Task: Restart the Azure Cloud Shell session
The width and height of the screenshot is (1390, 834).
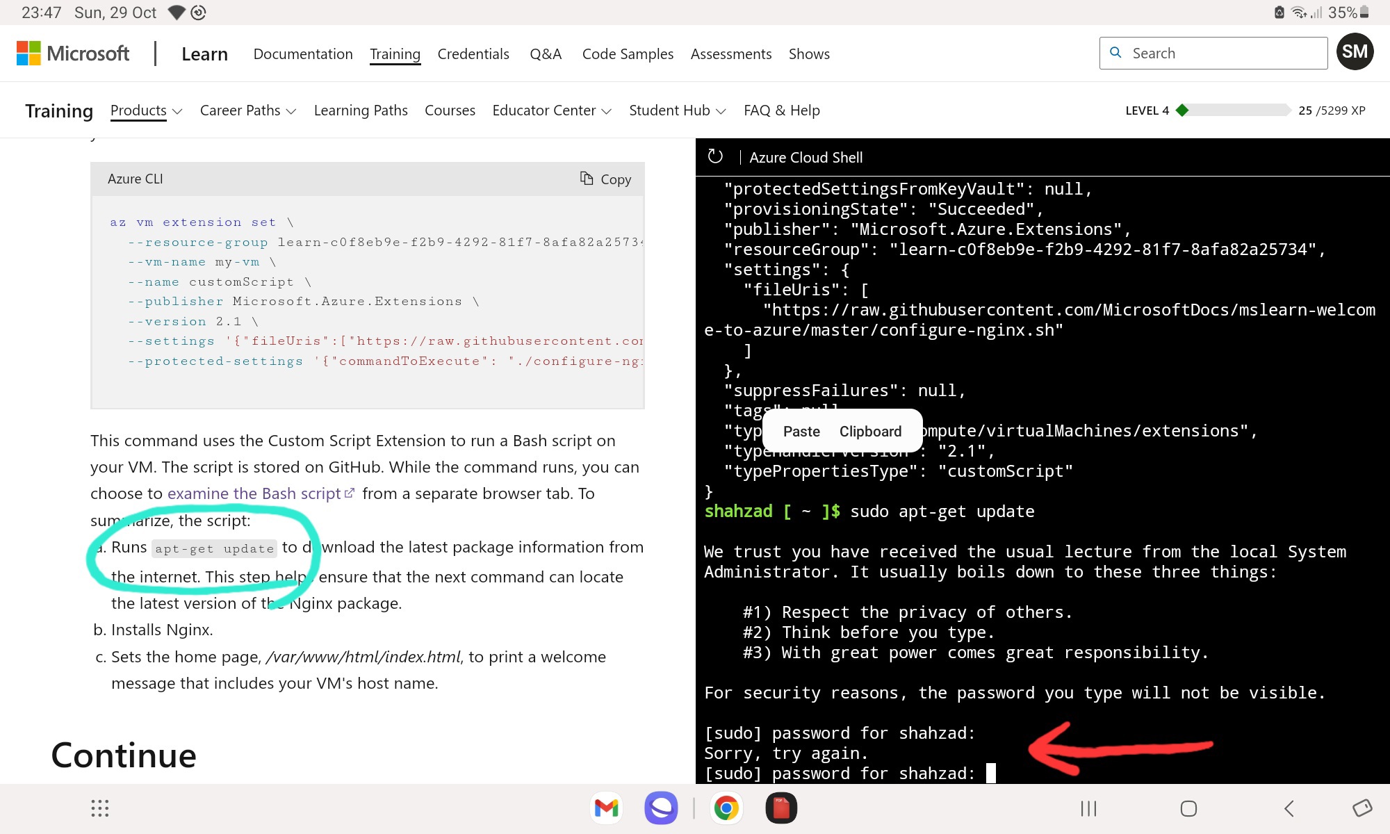Action: click(x=715, y=157)
